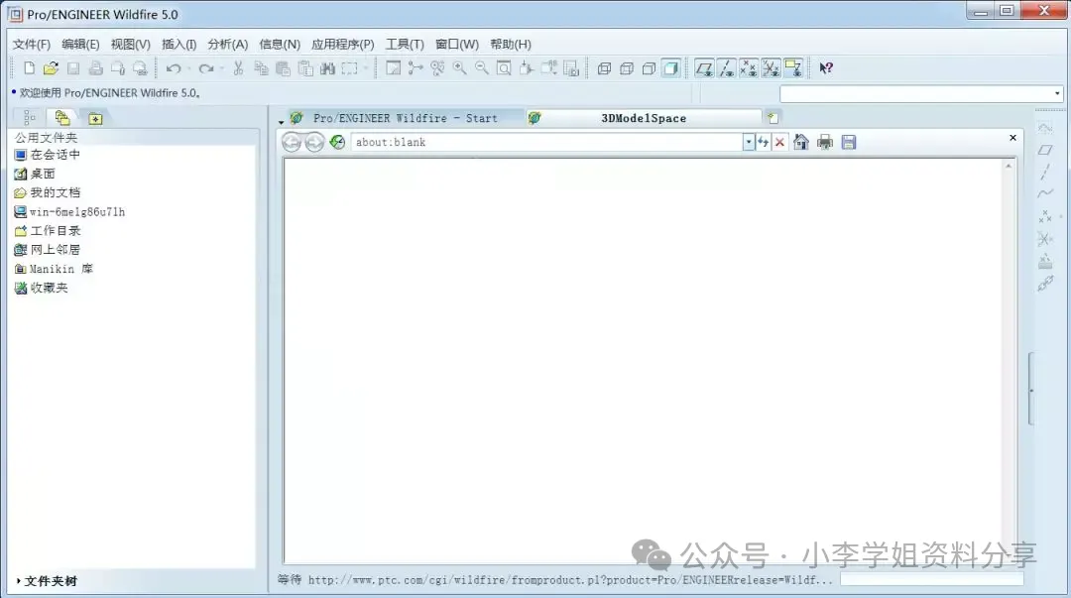This screenshot has height=598, width=1071.
Task: Select the Shading display style icon
Action: [x=670, y=67]
